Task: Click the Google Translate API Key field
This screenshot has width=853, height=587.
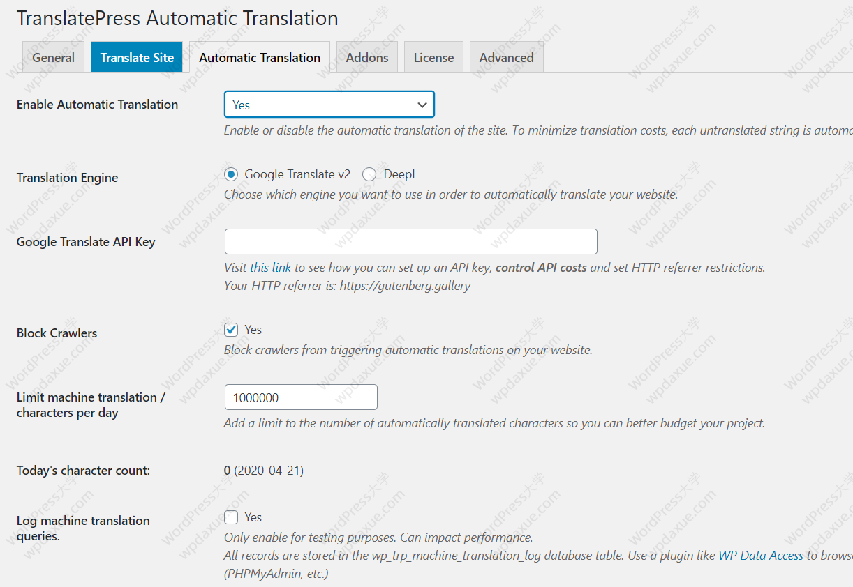Action: click(410, 241)
